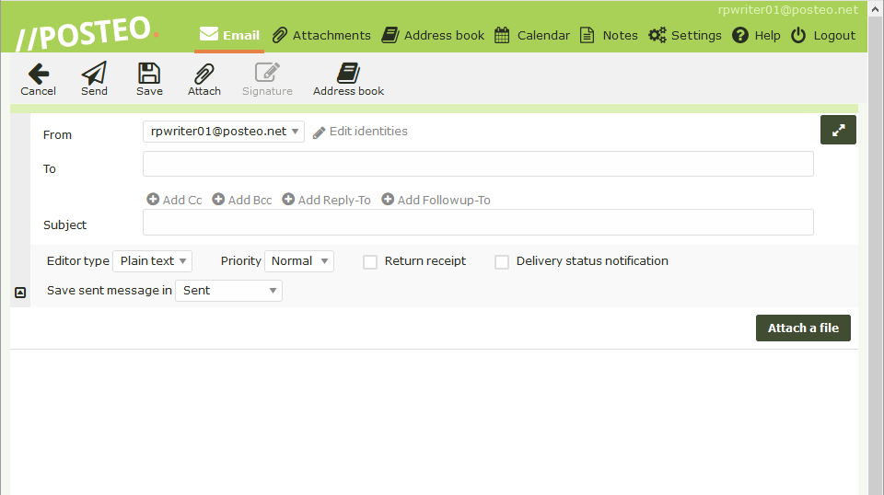
Task: Click the Cancel back-arrow icon
Action: 39,74
